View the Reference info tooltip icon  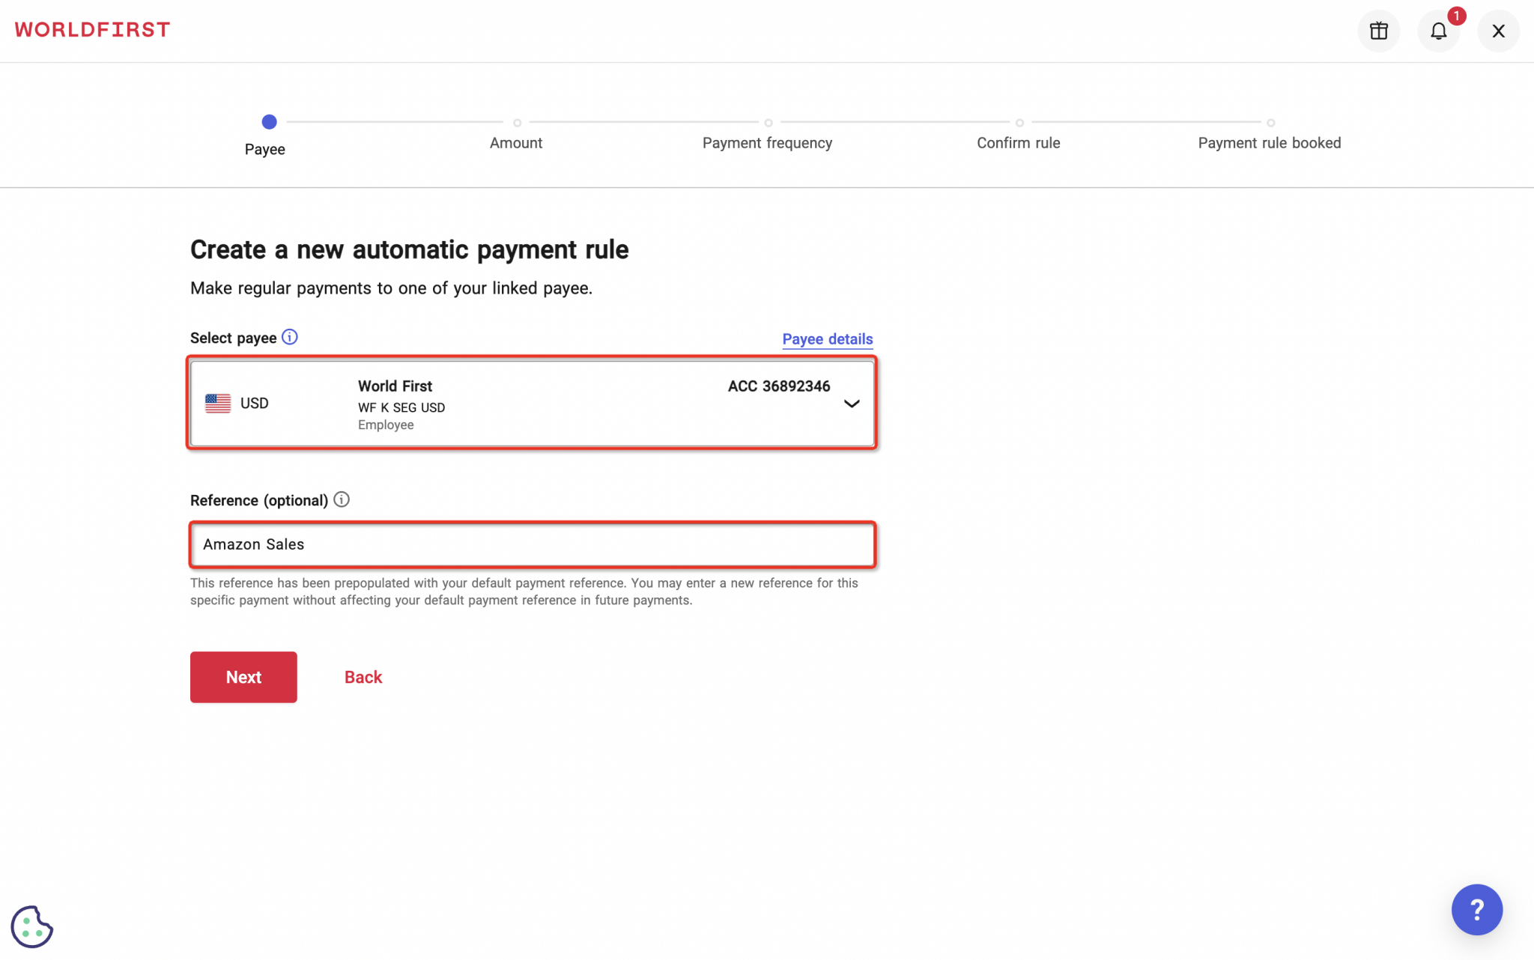(342, 499)
